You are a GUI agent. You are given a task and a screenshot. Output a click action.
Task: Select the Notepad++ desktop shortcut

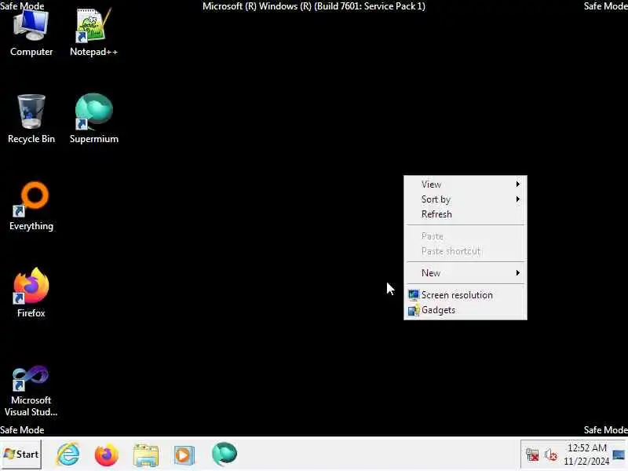93,34
